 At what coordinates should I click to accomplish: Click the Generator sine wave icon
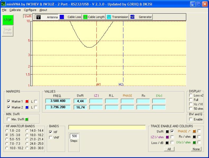(x=132, y=17)
